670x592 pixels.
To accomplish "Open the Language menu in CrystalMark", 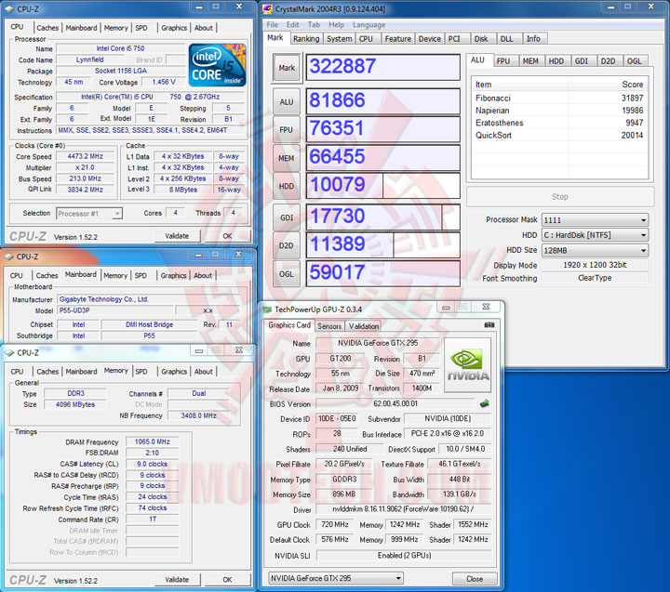I will pos(368,25).
